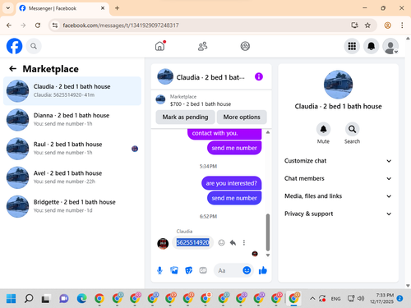Open more options for the 5625514920 message

click(x=244, y=242)
